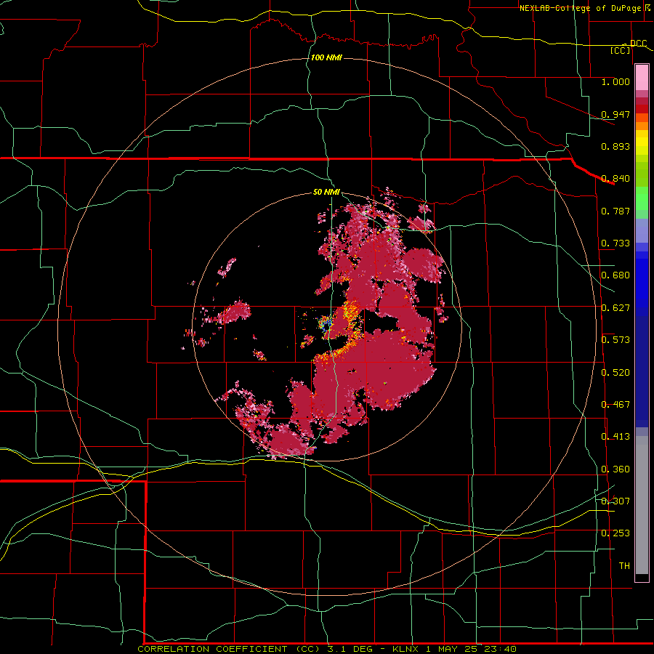Select the 0.573 legend value
Image resolution: width=654 pixels, height=654 pixels.
pos(615,340)
